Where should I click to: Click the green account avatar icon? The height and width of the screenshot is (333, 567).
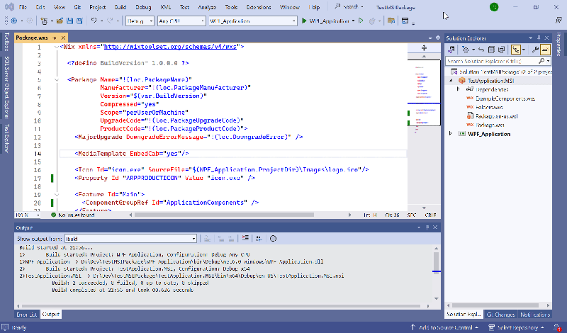click(494, 7)
